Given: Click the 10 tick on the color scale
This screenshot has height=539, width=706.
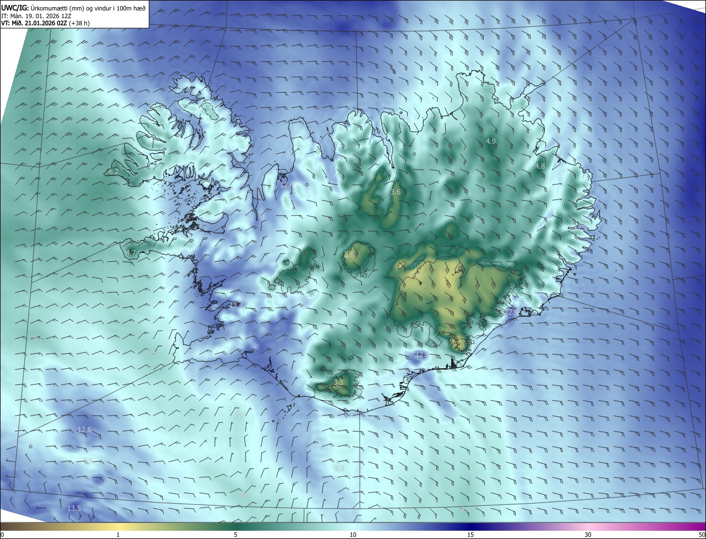Looking at the screenshot, I should [353, 535].
